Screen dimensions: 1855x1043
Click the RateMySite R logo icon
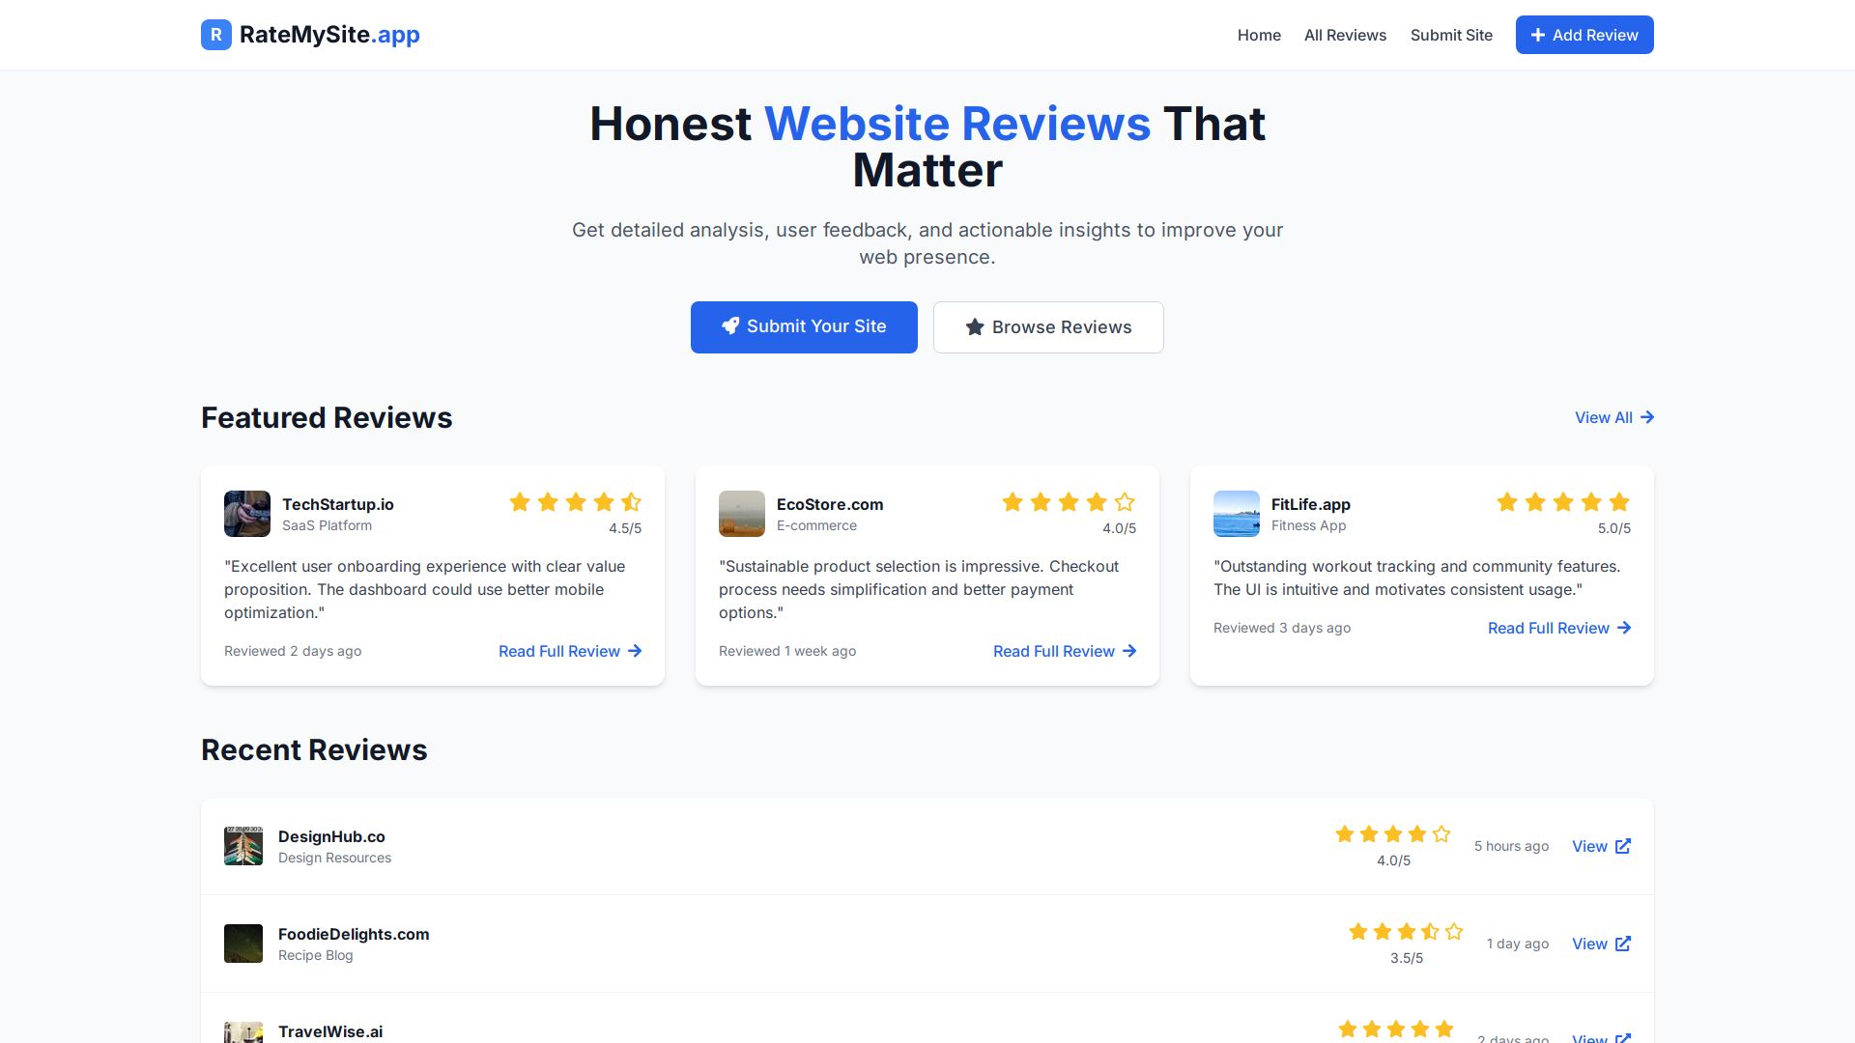point(215,35)
